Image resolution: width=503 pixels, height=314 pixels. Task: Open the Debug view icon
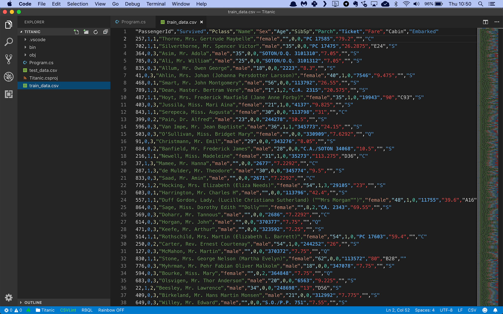coord(9,77)
